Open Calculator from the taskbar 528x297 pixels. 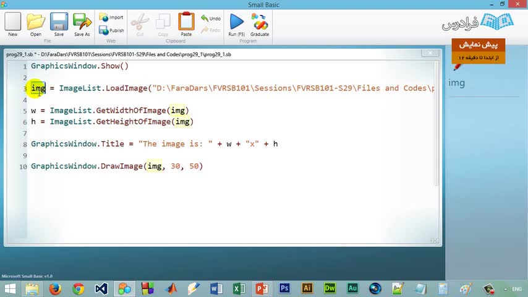click(x=443, y=289)
